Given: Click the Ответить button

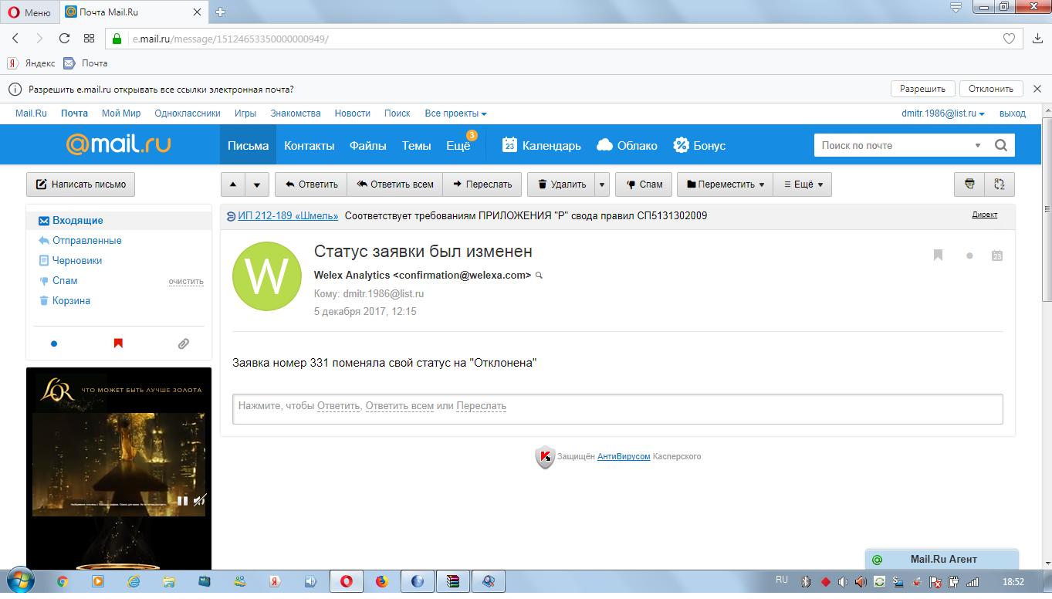Looking at the screenshot, I should [x=311, y=184].
